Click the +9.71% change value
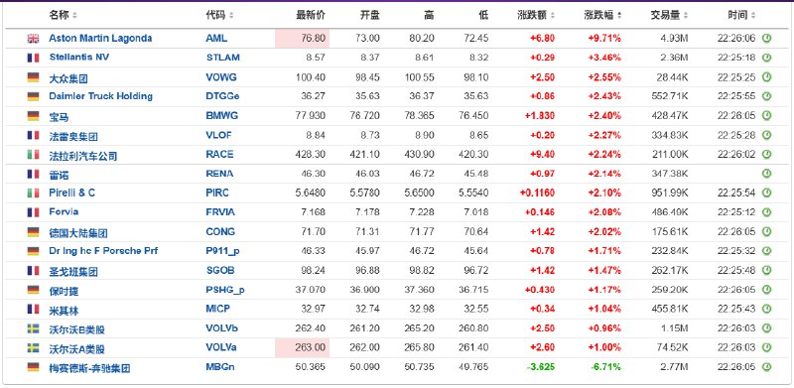The width and height of the screenshot is (794, 388). (604, 38)
